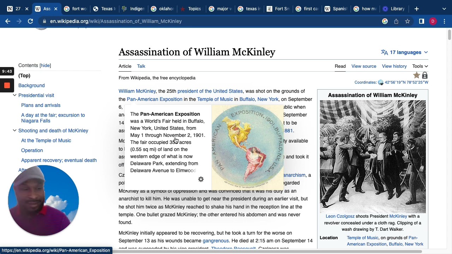The height and width of the screenshot is (254, 452).
Task: Open the Google icon in the address bar
Action: [x=385, y=21]
